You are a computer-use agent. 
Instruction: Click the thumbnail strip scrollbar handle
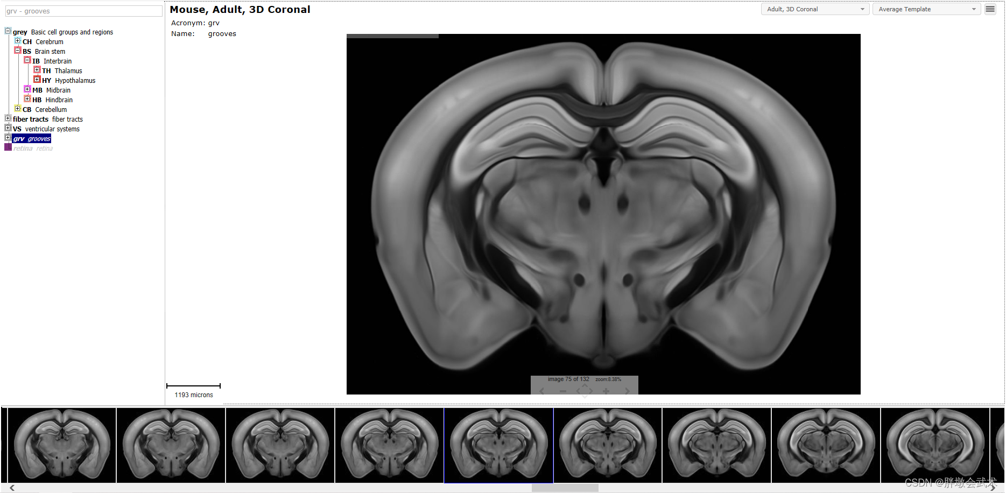[x=565, y=488]
